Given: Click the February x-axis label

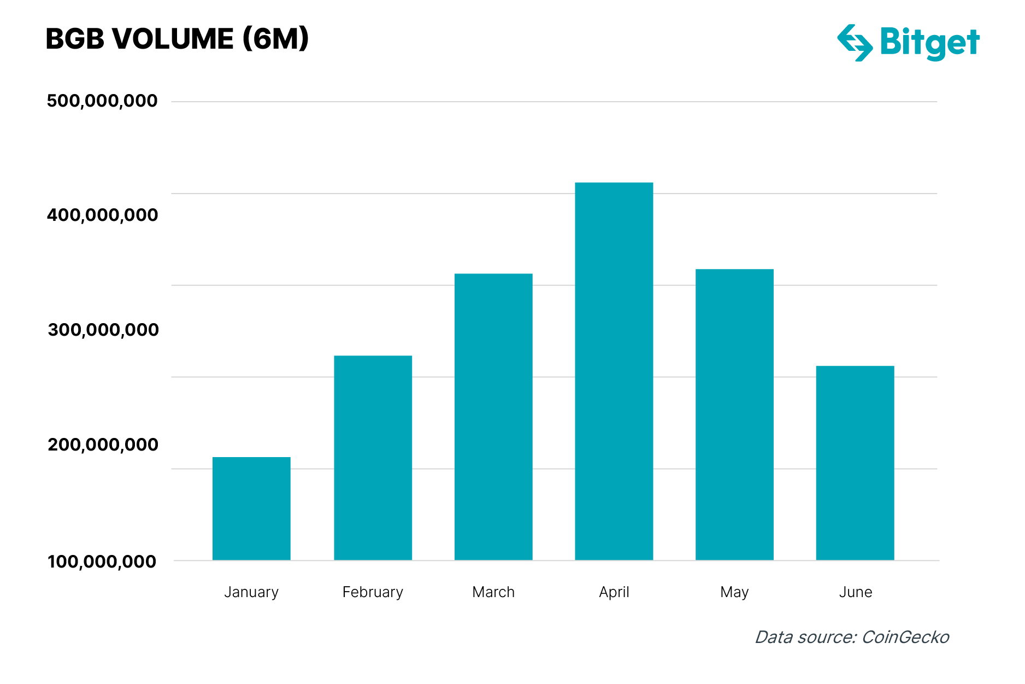Looking at the screenshot, I should click(373, 592).
